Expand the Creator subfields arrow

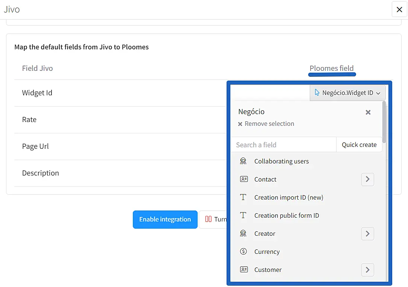(x=367, y=234)
